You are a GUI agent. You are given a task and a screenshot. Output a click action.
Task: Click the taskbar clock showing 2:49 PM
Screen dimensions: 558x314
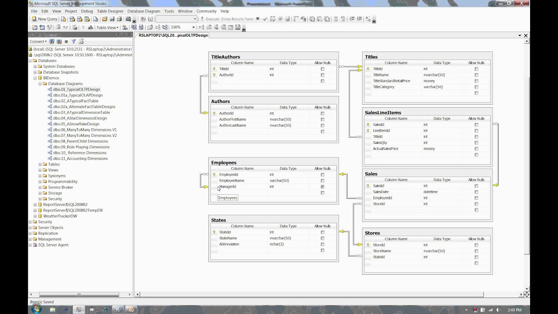click(x=514, y=310)
